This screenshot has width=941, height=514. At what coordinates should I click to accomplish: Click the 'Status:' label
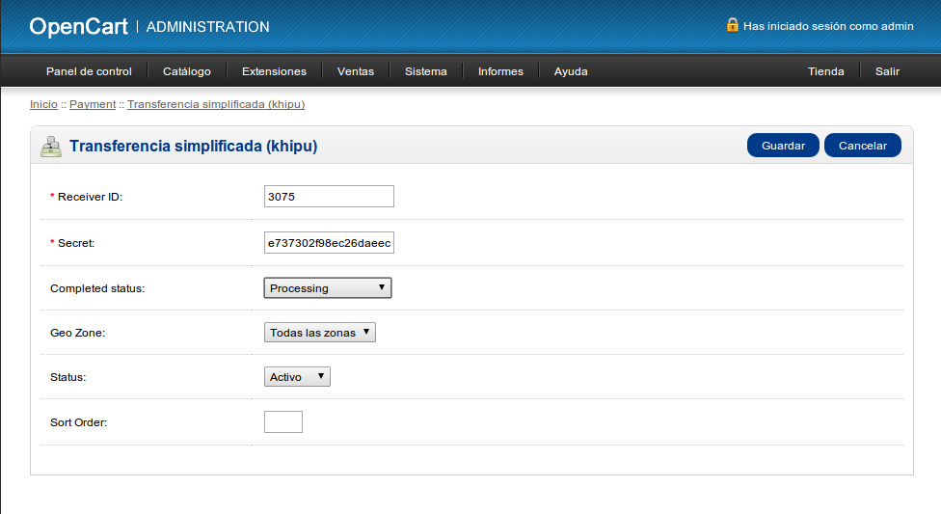point(67,377)
